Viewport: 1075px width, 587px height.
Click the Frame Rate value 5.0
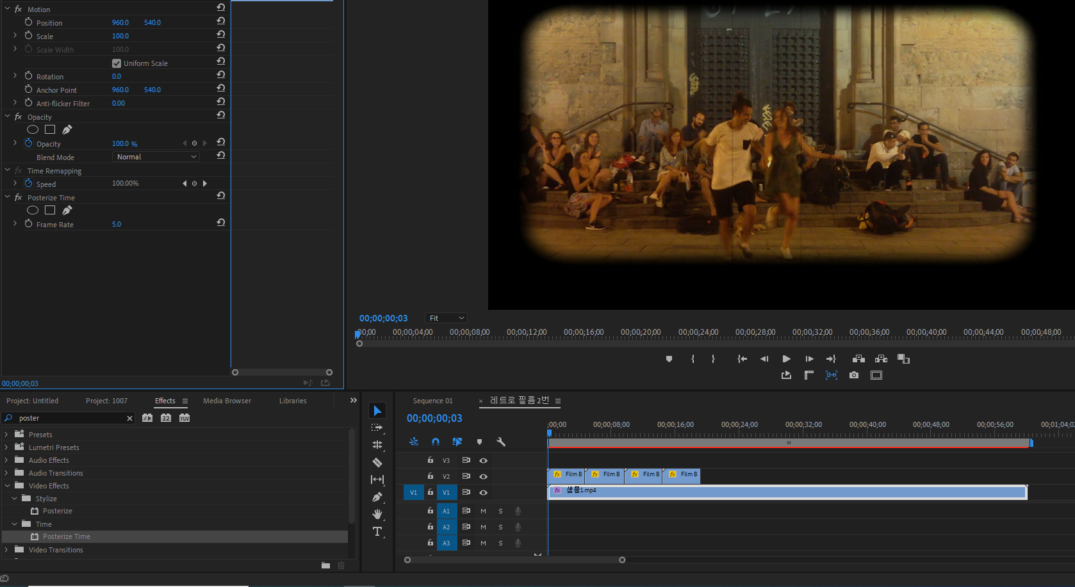[117, 224]
